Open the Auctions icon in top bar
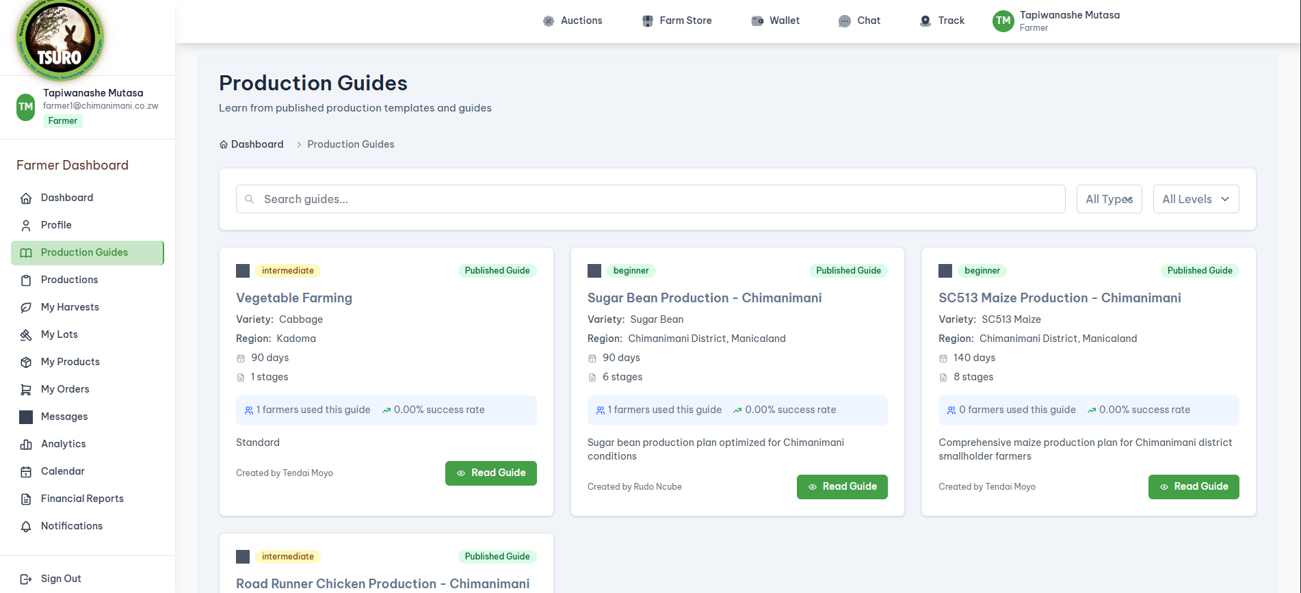The height and width of the screenshot is (593, 1301). pos(549,21)
